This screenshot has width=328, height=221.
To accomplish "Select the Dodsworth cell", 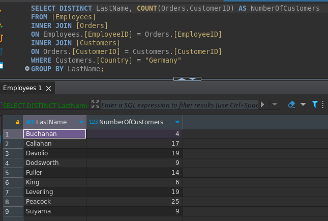I will click(54, 163).
